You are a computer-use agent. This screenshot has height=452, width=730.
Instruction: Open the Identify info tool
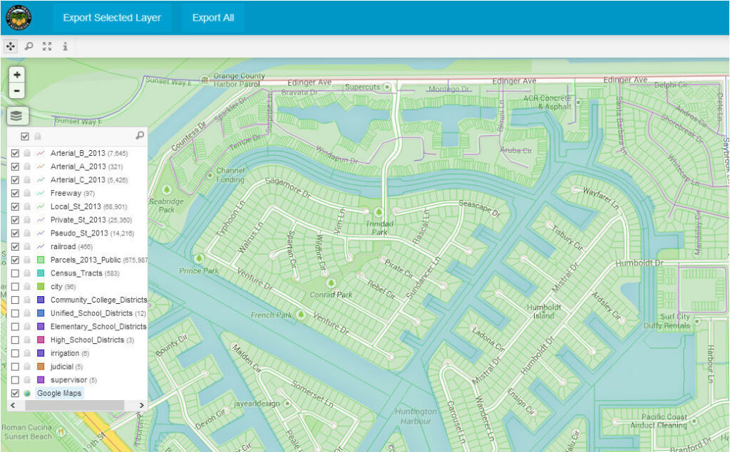pos(66,46)
